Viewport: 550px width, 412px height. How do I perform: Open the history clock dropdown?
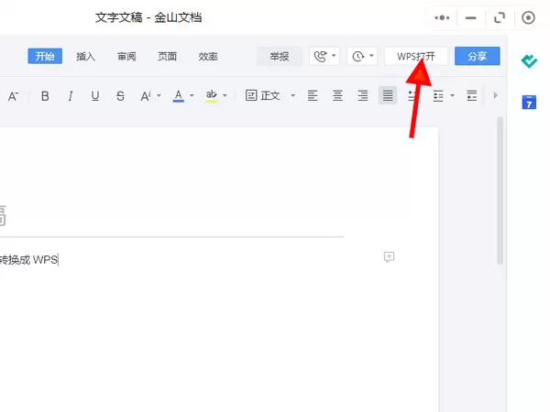(362, 56)
